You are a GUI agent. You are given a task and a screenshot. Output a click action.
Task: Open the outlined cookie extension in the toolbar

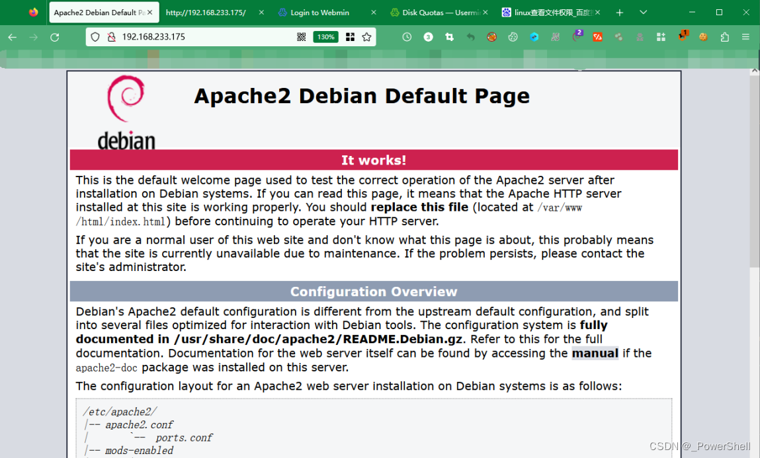pos(513,37)
